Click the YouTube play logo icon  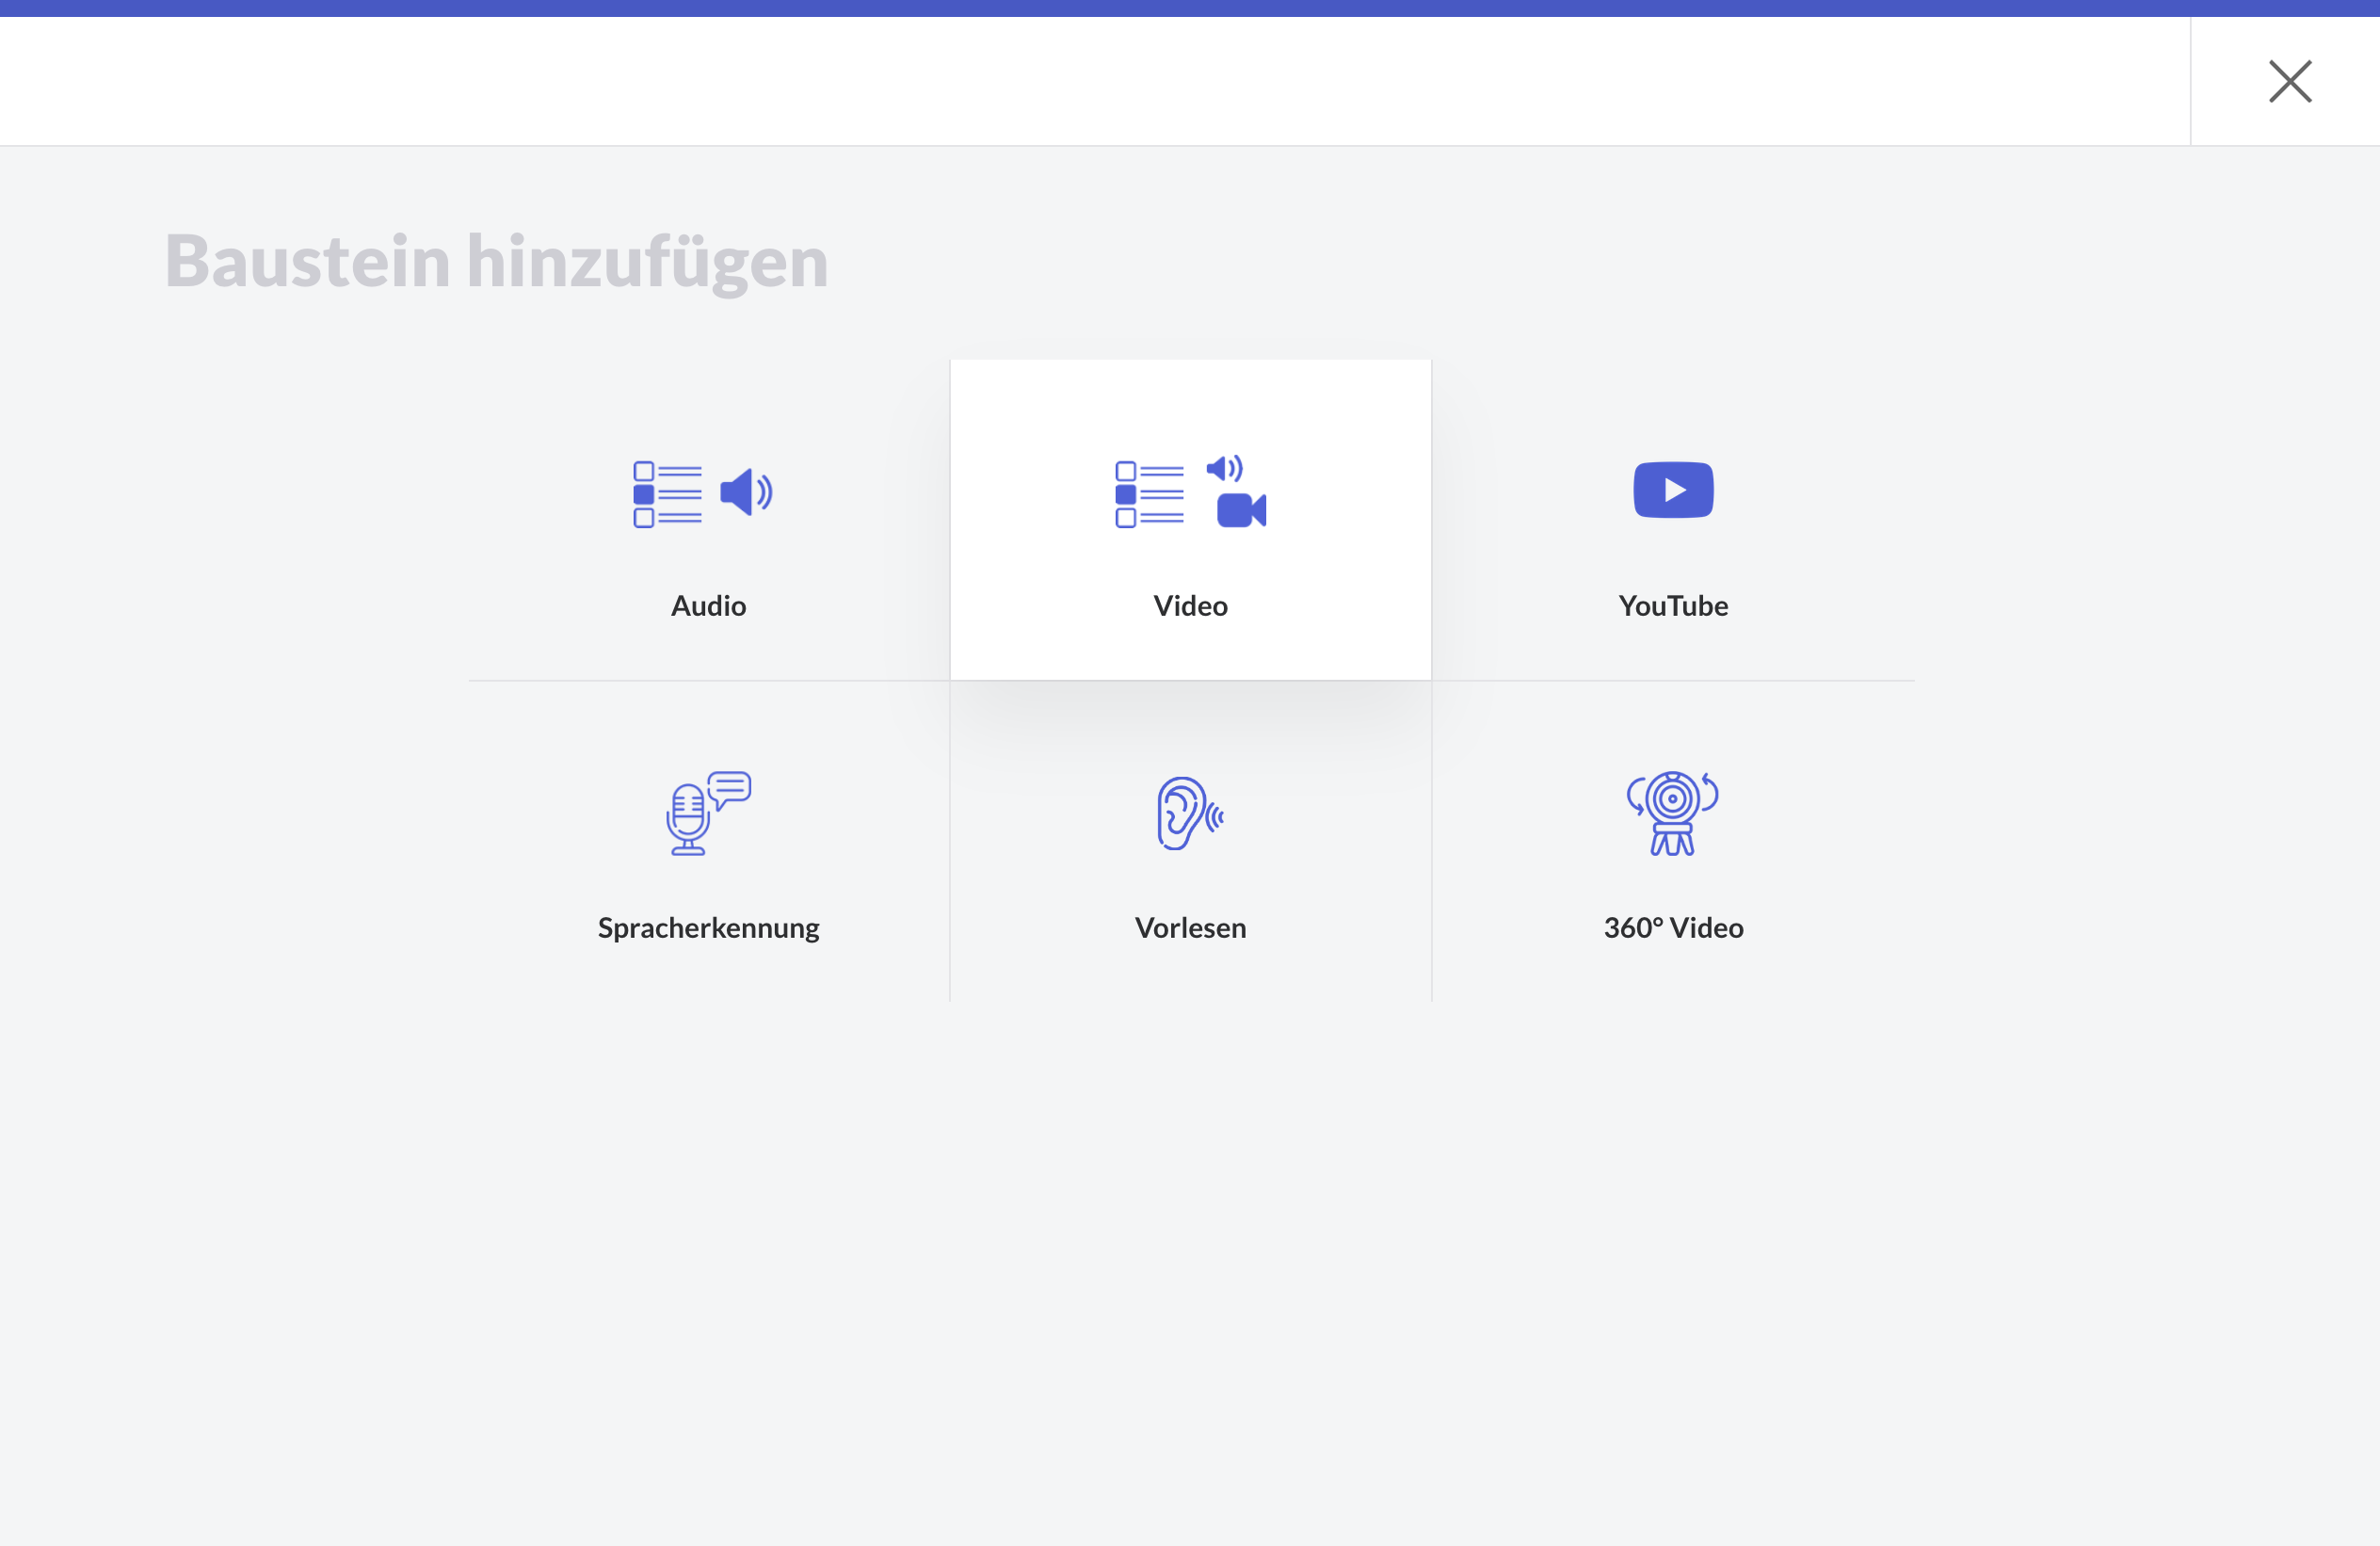1673,490
